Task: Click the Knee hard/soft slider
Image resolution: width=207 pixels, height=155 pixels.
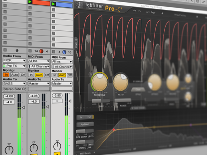Action: point(101,101)
